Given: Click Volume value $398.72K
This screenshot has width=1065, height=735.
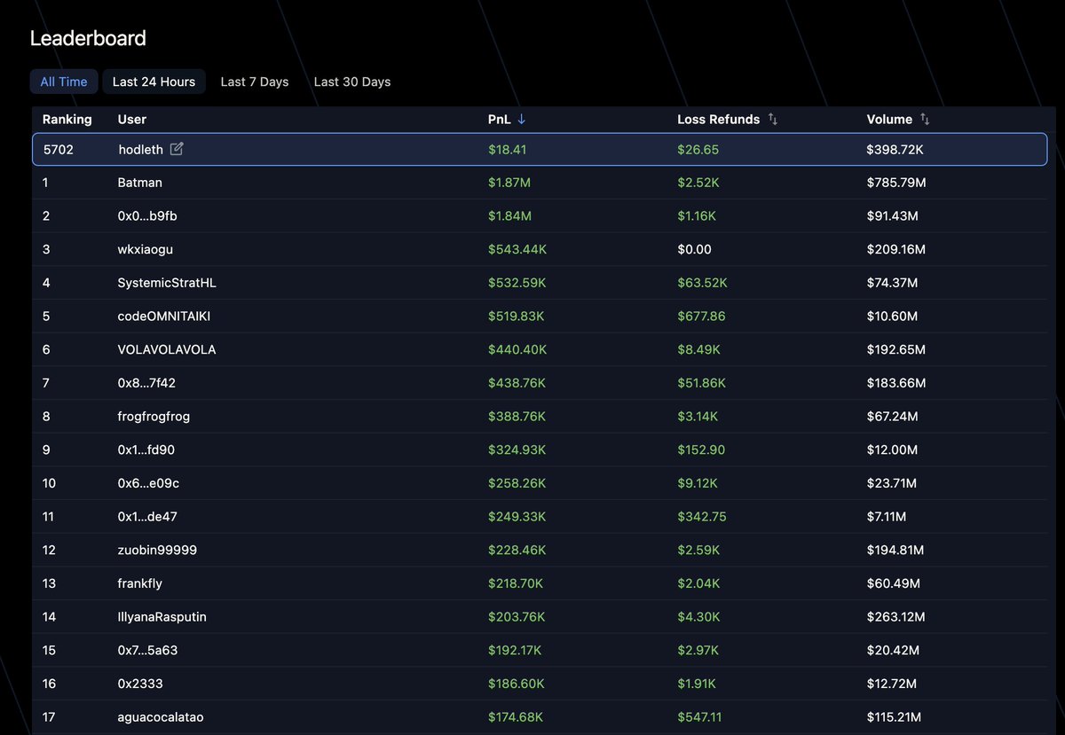Looking at the screenshot, I should pos(895,150).
